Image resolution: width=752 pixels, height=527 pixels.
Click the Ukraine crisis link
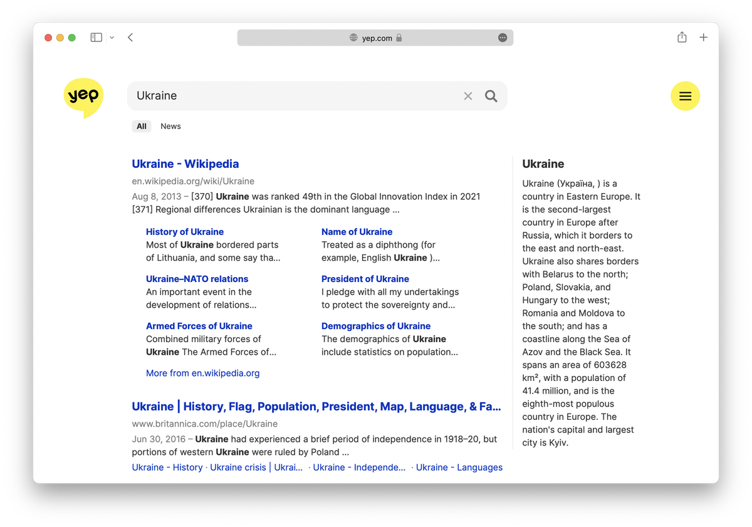[x=256, y=467]
